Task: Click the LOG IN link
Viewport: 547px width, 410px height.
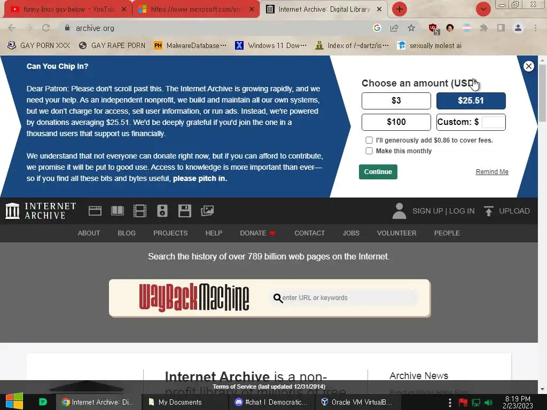Action: tap(462, 211)
